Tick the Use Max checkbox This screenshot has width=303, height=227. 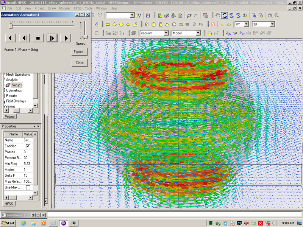tap(28, 188)
